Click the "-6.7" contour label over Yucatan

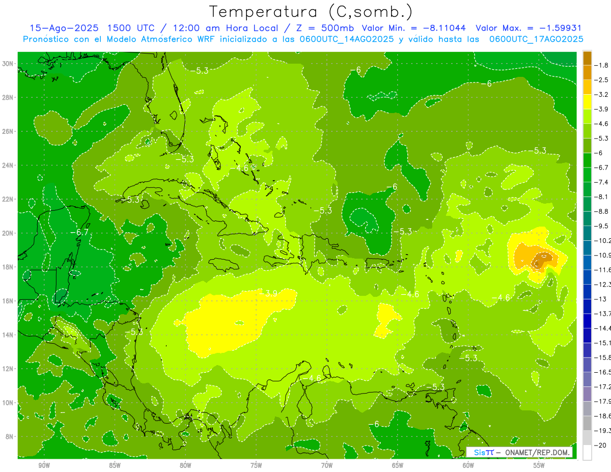click(79, 232)
